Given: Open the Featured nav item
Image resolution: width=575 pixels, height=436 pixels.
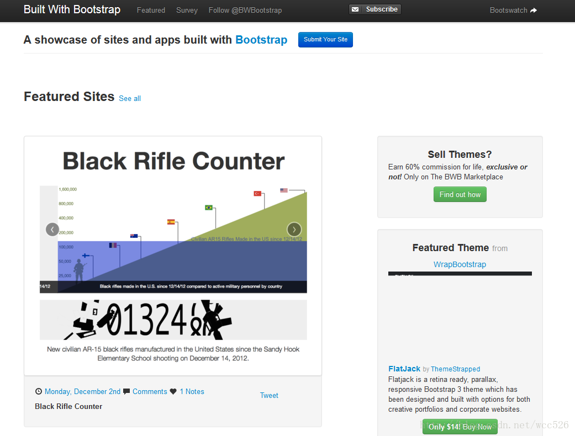Looking at the screenshot, I should click(151, 10).
